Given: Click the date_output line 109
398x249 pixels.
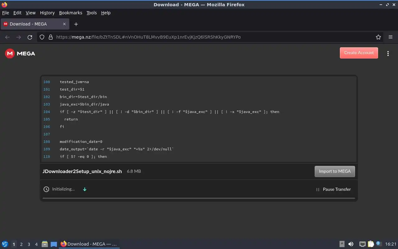Looking at the screenshot, I should pos(117,149).
